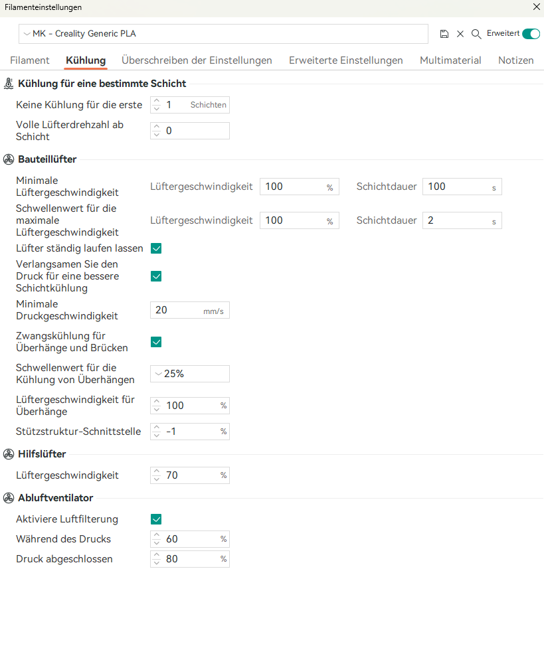Screen dimensions: 544x648
Task: Open the Multimaterial tab
Action: pyautogui.click(x=450, y=60)
